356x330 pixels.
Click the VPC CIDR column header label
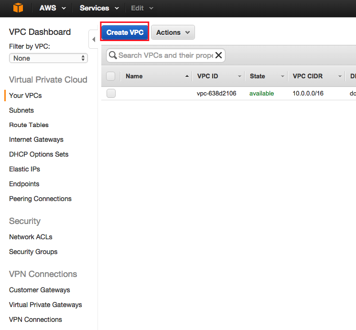(x=308, y=76)
